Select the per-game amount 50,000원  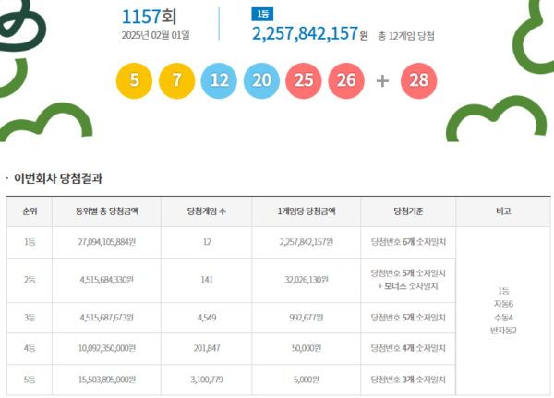pos(307,348)
